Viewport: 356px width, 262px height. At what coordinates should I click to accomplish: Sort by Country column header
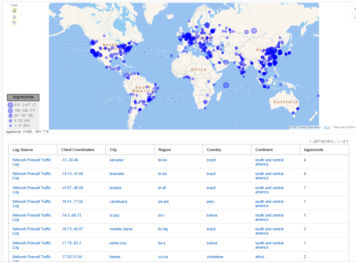pyautogui.click(x=214, y=150)
